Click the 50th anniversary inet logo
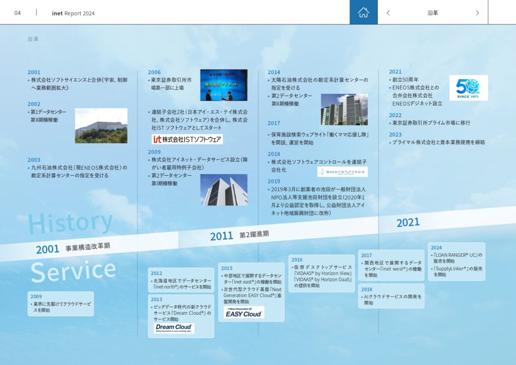 pyautogui.click(x=468, y=88)
